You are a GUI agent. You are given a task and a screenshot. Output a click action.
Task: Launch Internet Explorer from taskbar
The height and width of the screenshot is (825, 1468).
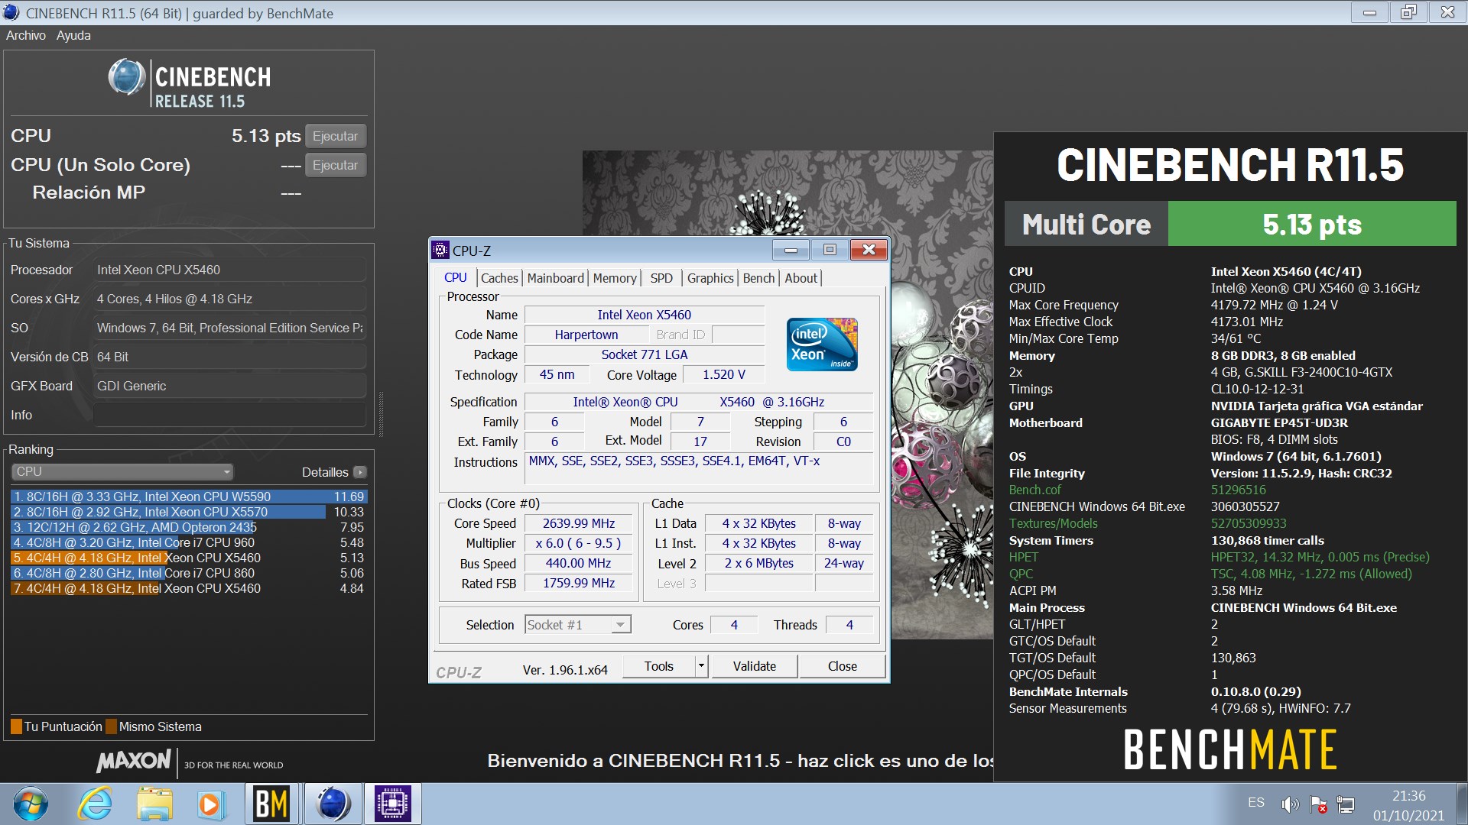click(x=95, y=804)
